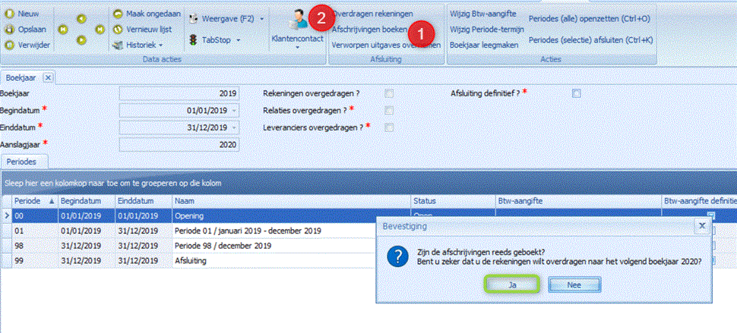This screenshot has height=333, width=737.
Task: Switch to the Boekjaar tab
Action: click(x=21, y=77)
